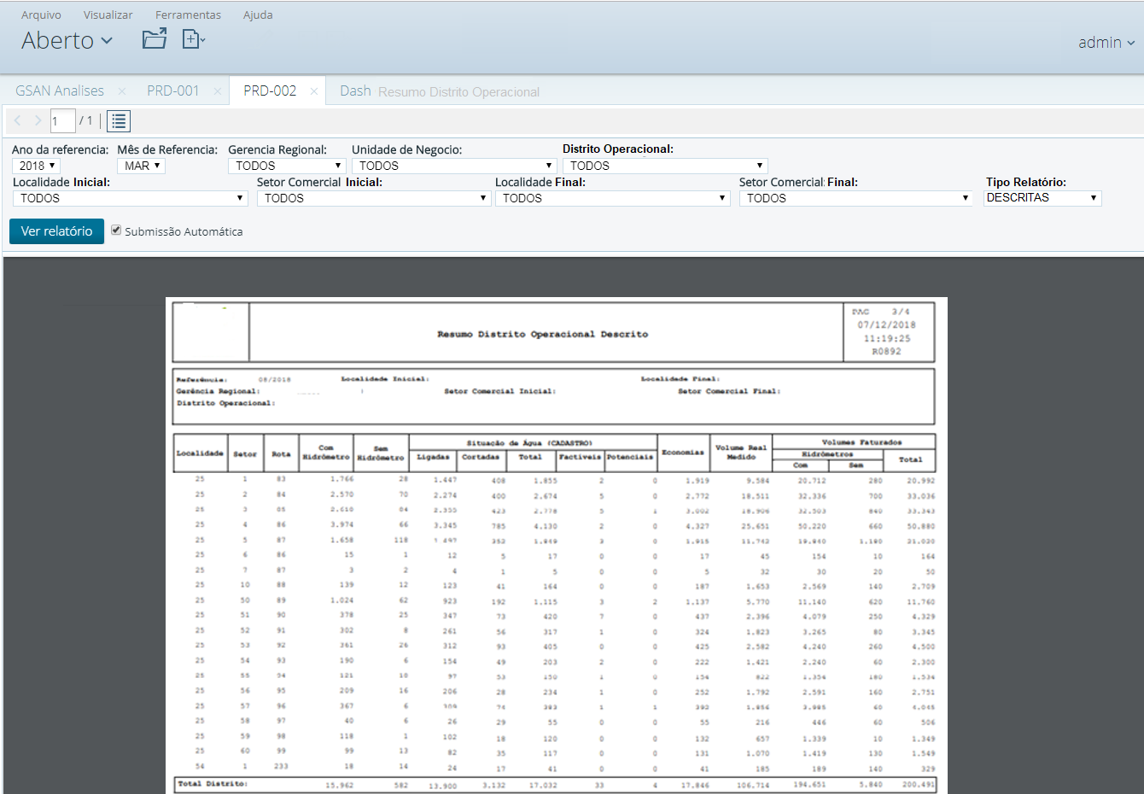Expand the Tipo Relatório dropdown
This screenshot has width=1144, height=794.
(1042, 198)
